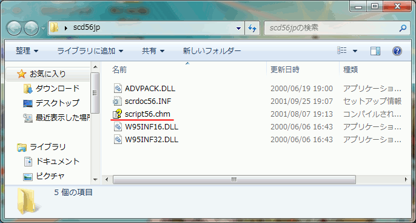Select お気に入り in the navigation pane
This screenshot has height=223, width=416.
[47, 74]
